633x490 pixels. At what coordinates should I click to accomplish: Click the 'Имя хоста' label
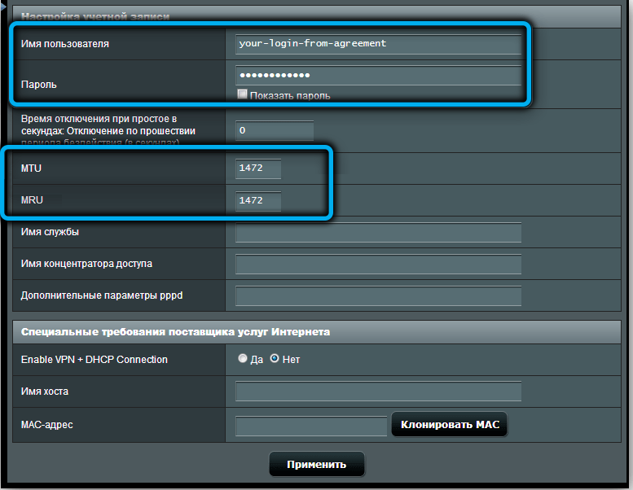45,392
